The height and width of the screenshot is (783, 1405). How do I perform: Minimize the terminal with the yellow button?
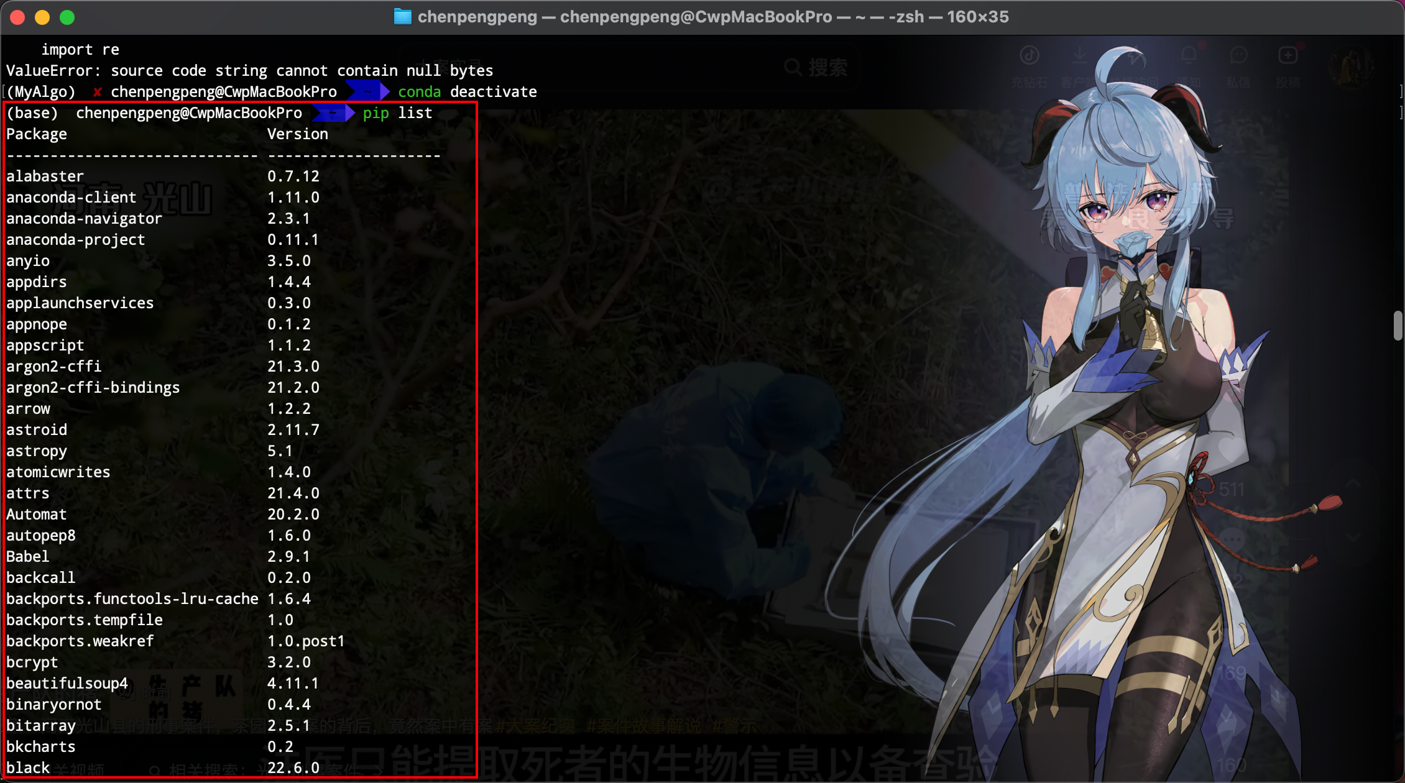[x=42, y=17]
